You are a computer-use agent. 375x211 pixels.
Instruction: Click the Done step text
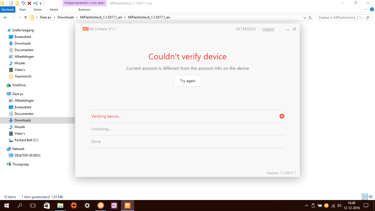96,141
